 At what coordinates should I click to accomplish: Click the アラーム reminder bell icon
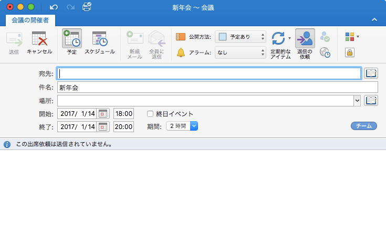click(181, 52)
